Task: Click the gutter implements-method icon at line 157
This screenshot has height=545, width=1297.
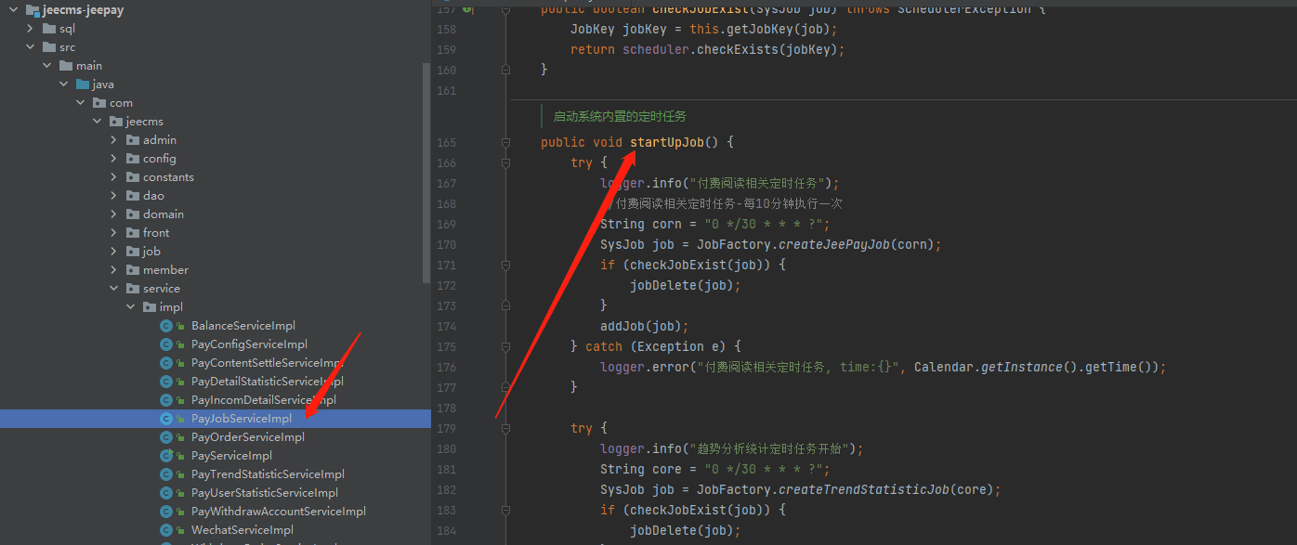Action: pyautogui.click(x=468, y=8)
